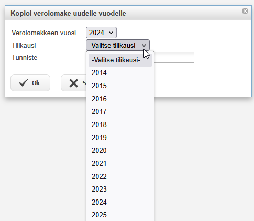The width and height of the screenshot is (254, 221).
Task: Select 2023 from the open list
Action: point(120,189)
